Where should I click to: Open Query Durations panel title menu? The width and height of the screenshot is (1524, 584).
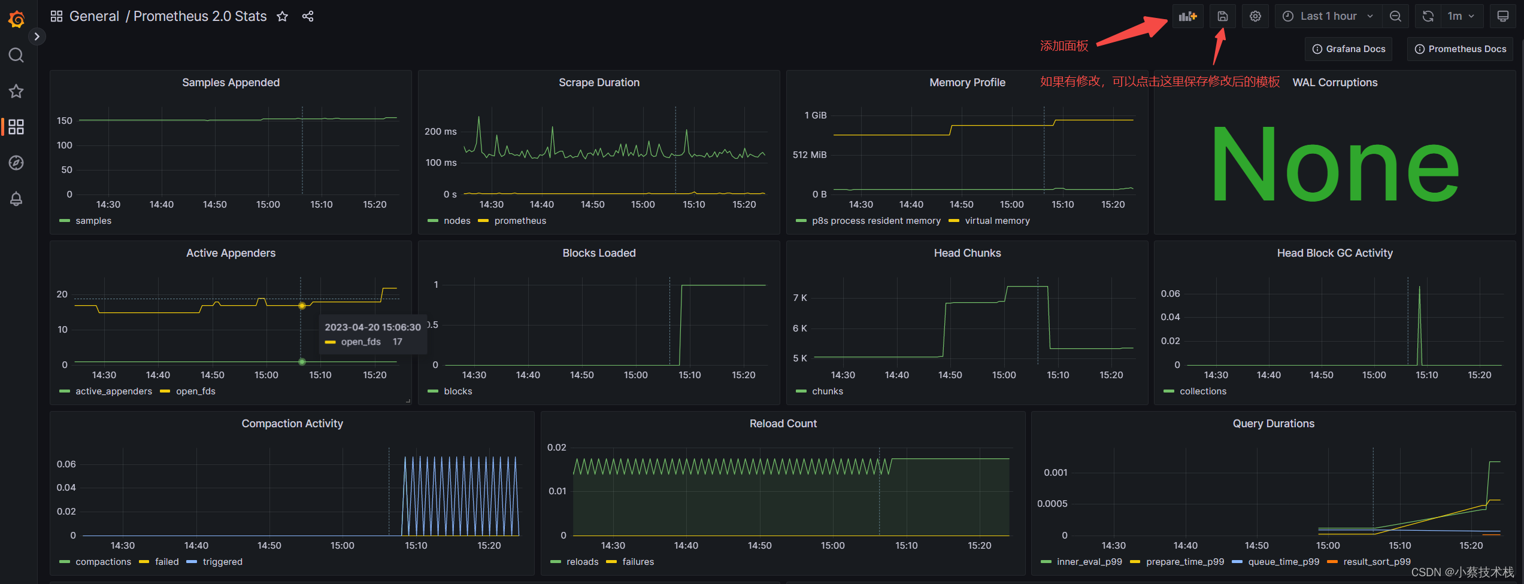(1273, 424)
